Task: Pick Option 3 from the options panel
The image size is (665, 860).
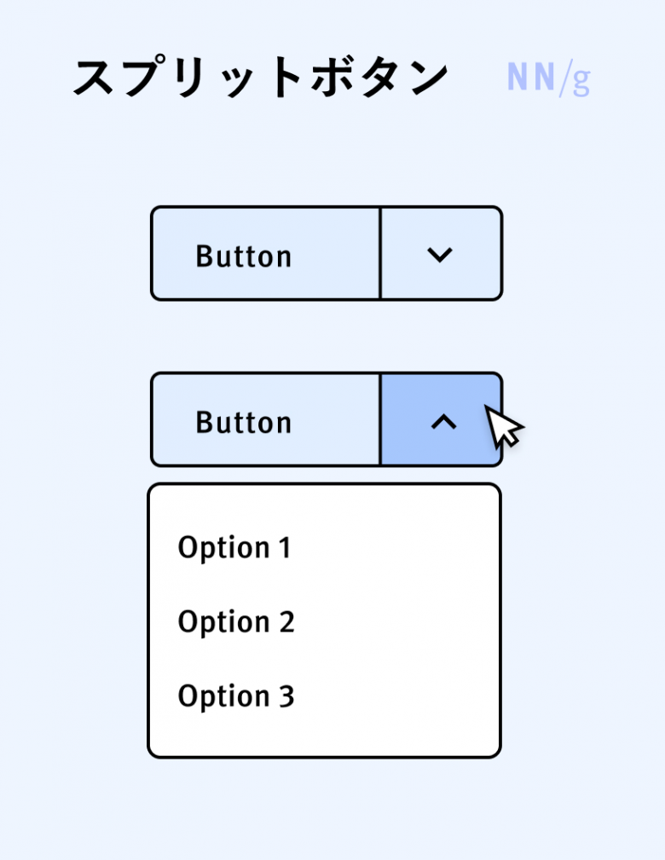Action: [x=236, y=696]
